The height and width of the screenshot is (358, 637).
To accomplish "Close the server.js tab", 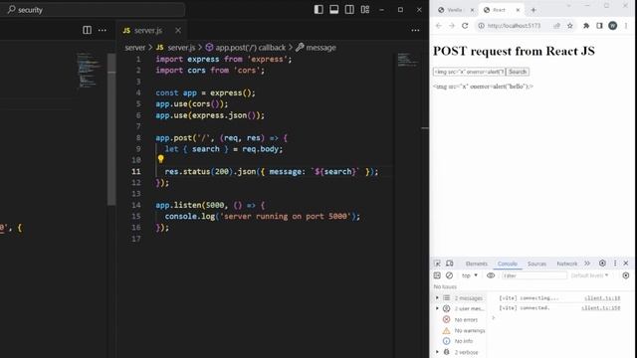I will (178, 31).
